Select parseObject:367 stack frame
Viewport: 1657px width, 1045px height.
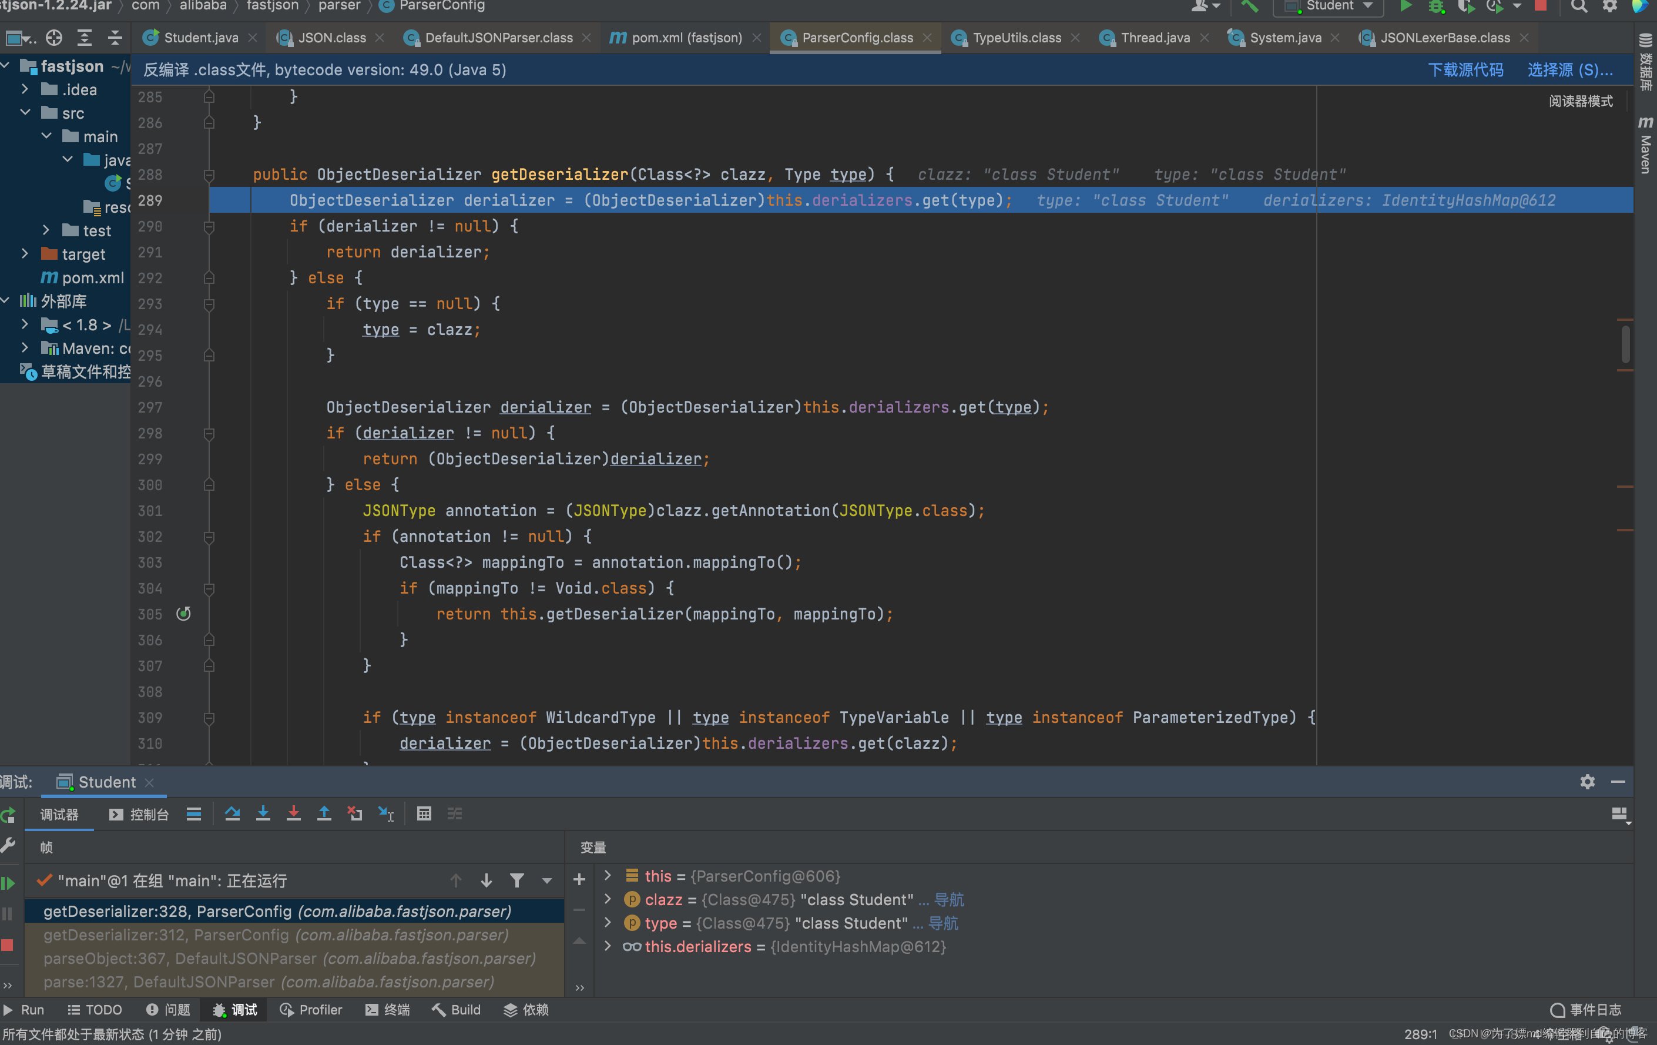click(x=289, y=958)
